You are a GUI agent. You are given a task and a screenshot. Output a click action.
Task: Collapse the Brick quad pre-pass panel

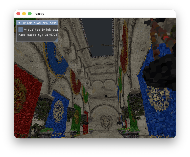(x=19, y=23)
